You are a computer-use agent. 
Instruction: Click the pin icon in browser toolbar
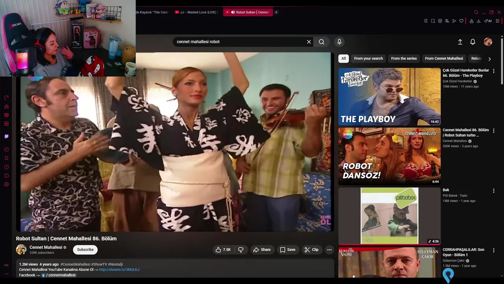tap(426, 21)
